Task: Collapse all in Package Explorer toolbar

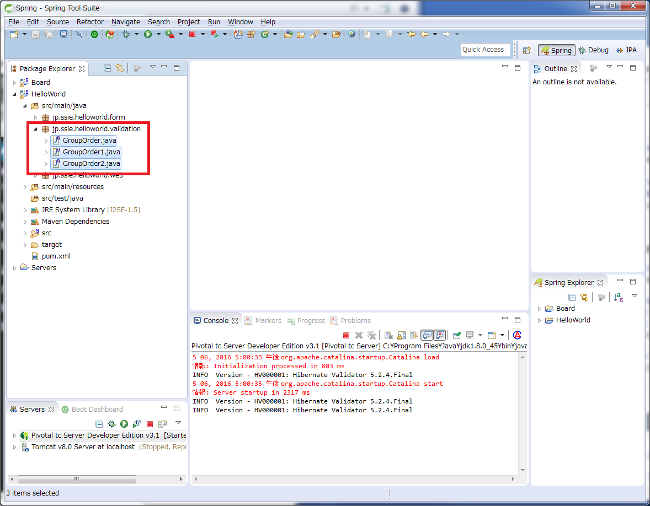Action: [108, 68]
